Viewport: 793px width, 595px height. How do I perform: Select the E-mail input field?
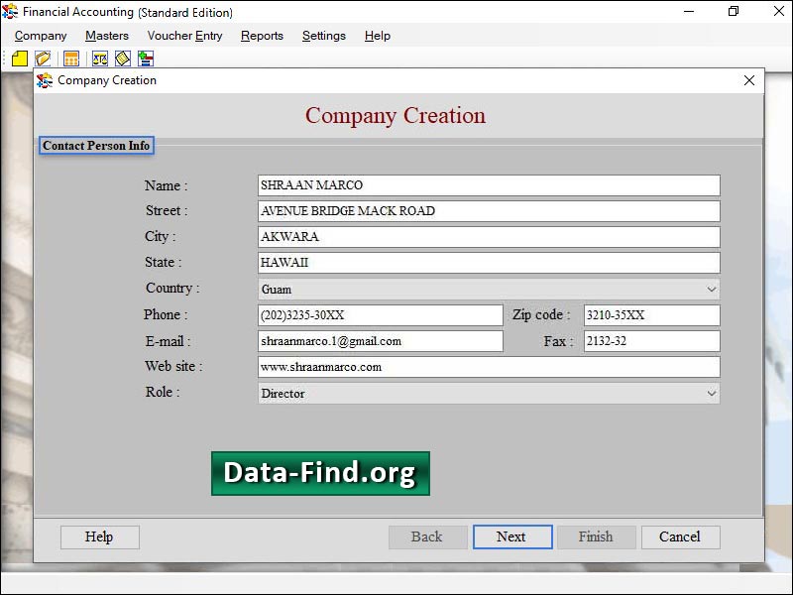[x=381, y=340]
